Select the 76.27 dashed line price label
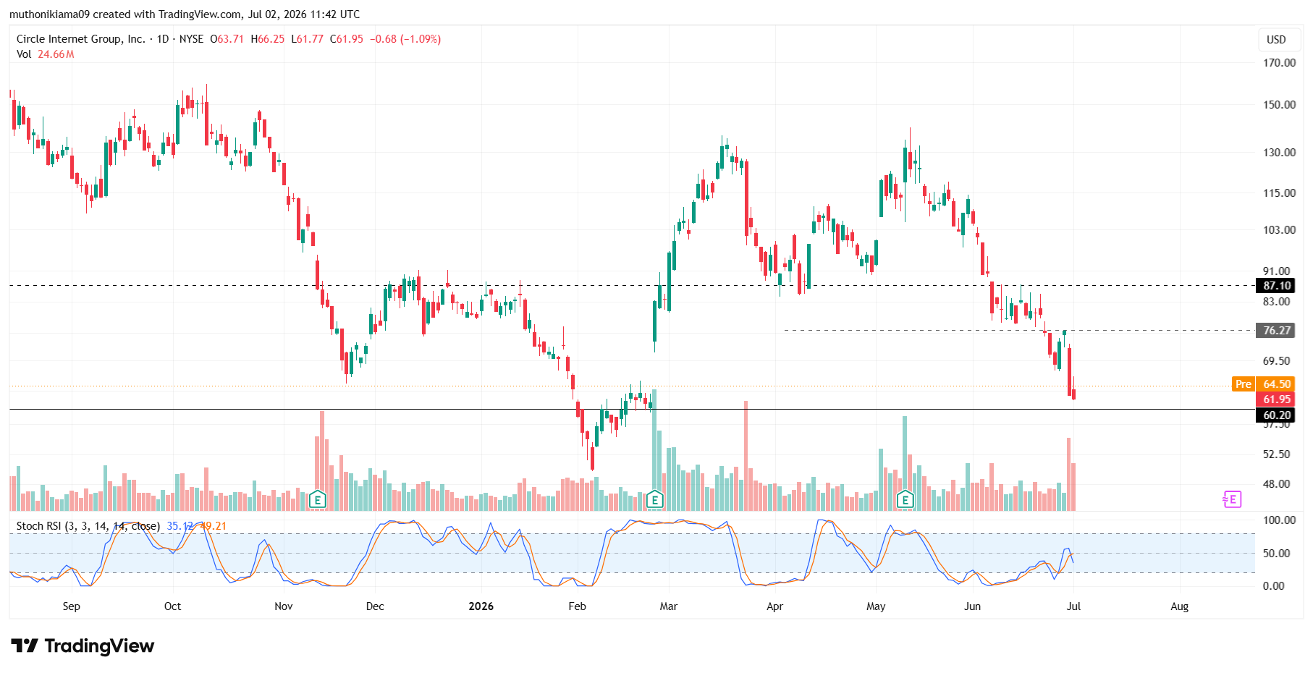 (1277, 331)
